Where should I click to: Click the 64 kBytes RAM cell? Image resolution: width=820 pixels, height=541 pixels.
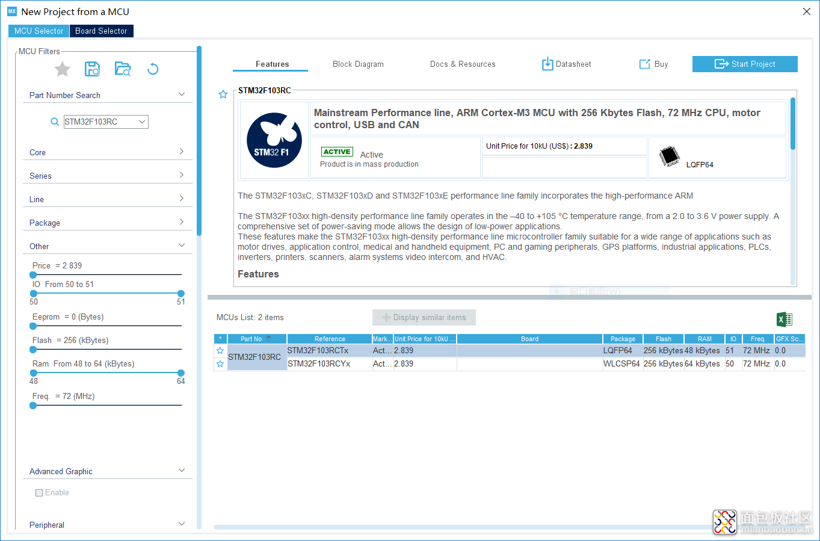point(704,364)
